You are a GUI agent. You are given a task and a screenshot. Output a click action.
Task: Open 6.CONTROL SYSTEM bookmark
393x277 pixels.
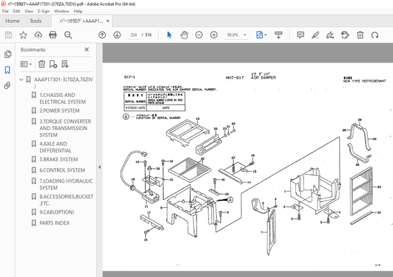[x=62, y=171]
